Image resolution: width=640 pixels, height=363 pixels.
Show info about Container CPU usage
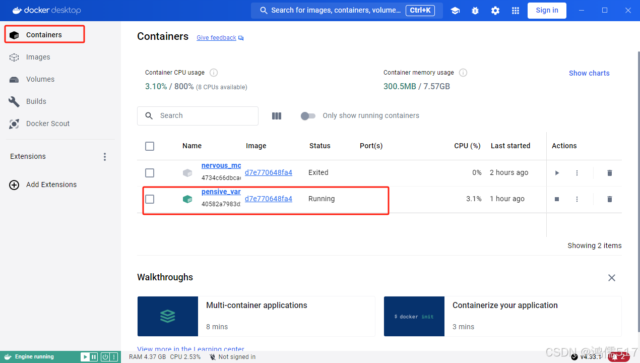pyautogui.click(x=214, y=73)
